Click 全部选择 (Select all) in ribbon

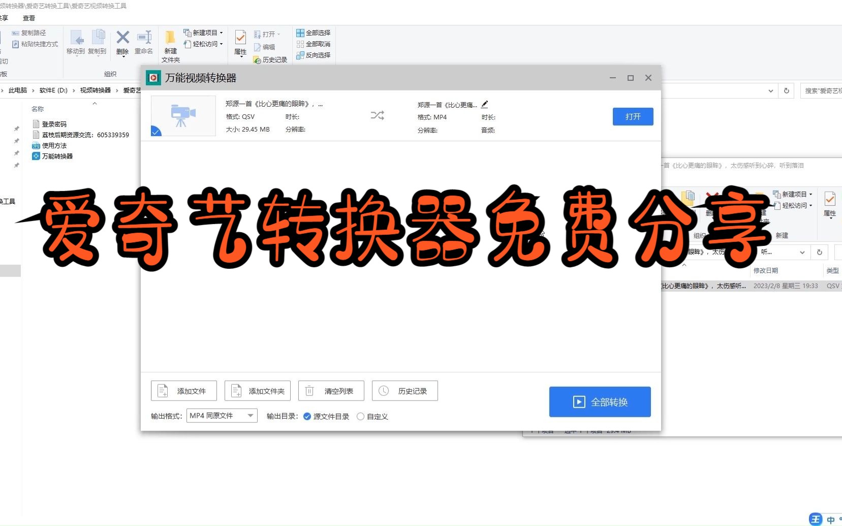(314, 33)
